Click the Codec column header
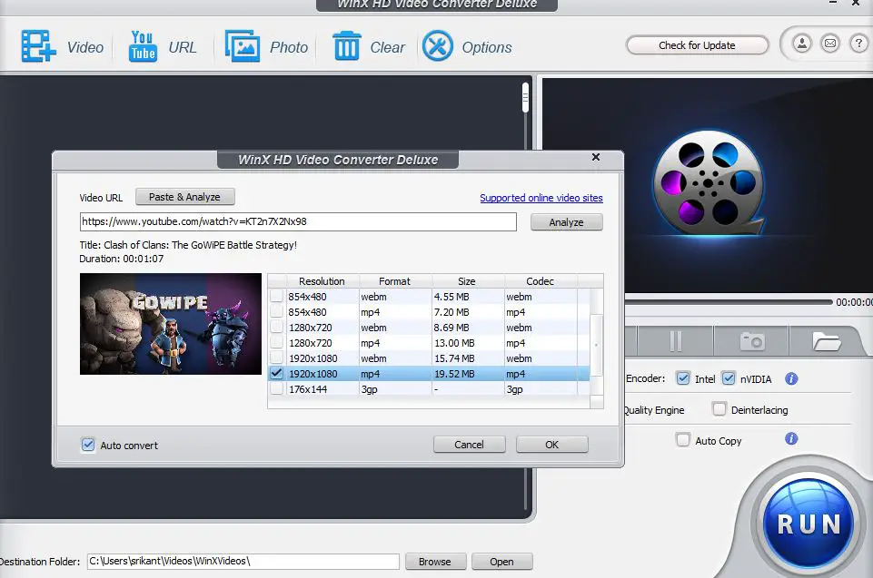 pos(540,281)
